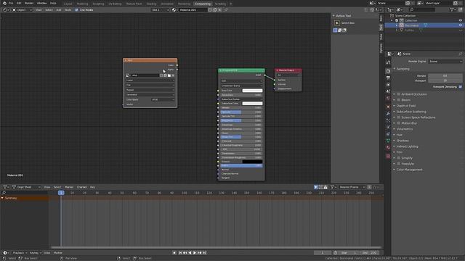Screen dimensions: 465x261
Task: Toggle the Viewport Denoising checkbox
Action: point(460,87)
